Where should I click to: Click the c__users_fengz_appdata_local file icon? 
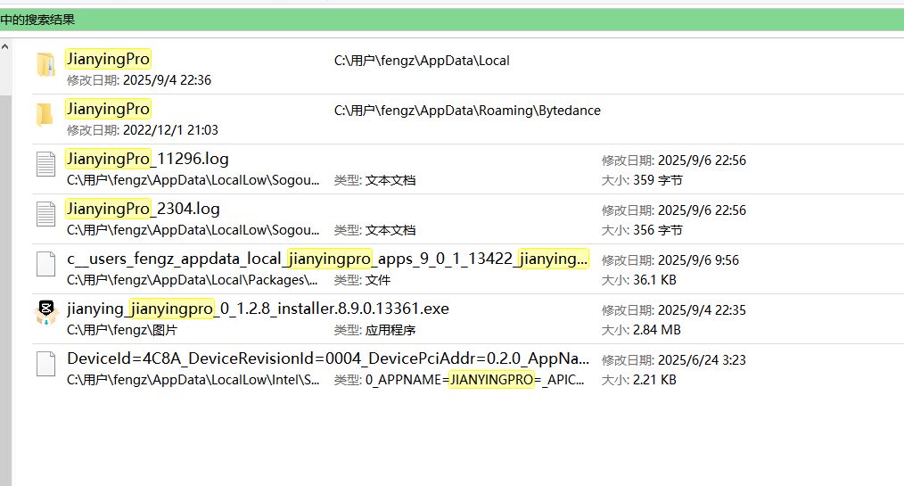pyautogui.click(x=45, y=264)
